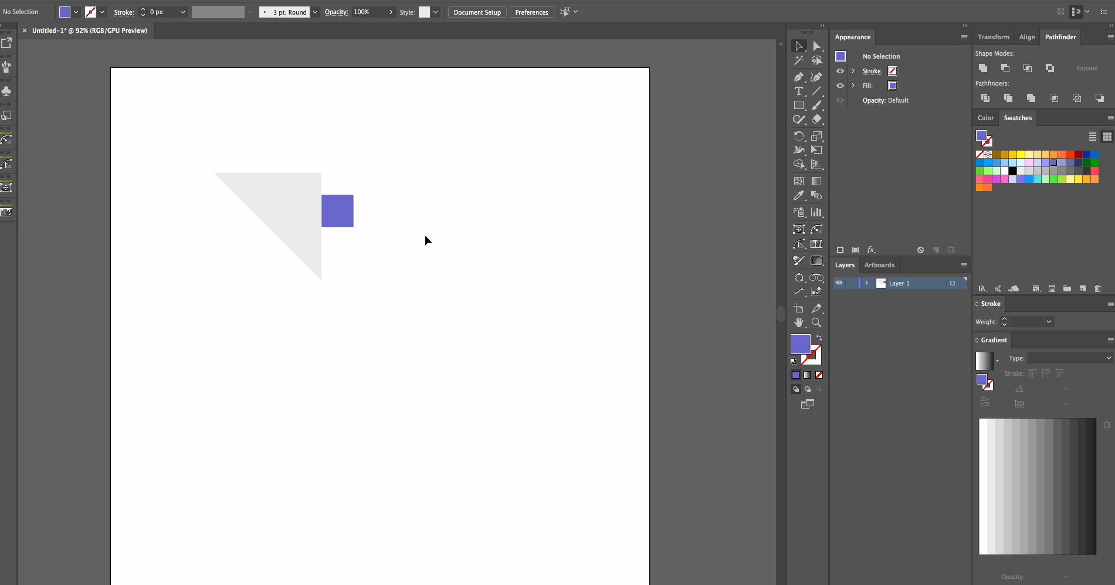This screenshot has height=585, width=1115.
Task: Switch to the Artboards tab
Action: [x=879, y=265]
